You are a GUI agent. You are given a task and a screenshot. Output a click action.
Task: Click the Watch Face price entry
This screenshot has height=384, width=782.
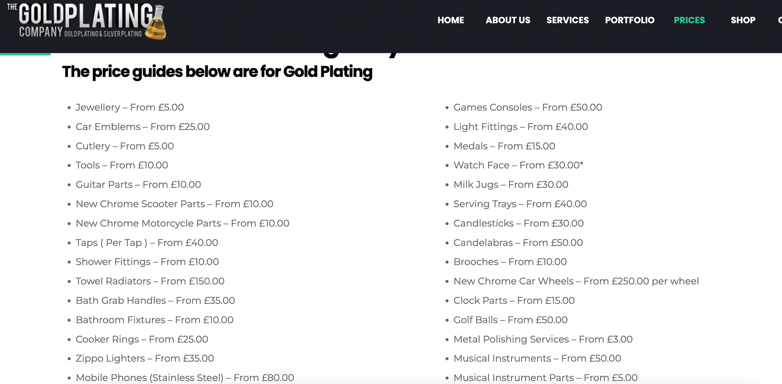518,165
